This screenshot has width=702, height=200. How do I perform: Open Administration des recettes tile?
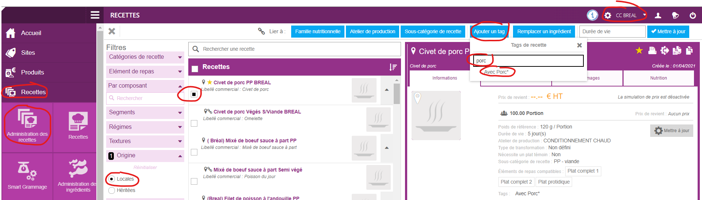[x=27, y=127]
